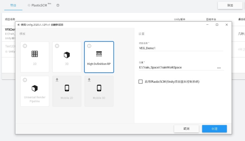245x141 pixels.
Task: Maximize the new project dialog
Action: click(217, 25)
